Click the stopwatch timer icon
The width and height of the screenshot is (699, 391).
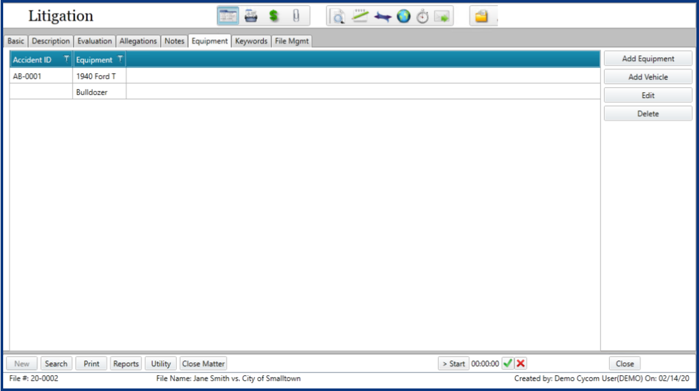click(x=422, y=17)
